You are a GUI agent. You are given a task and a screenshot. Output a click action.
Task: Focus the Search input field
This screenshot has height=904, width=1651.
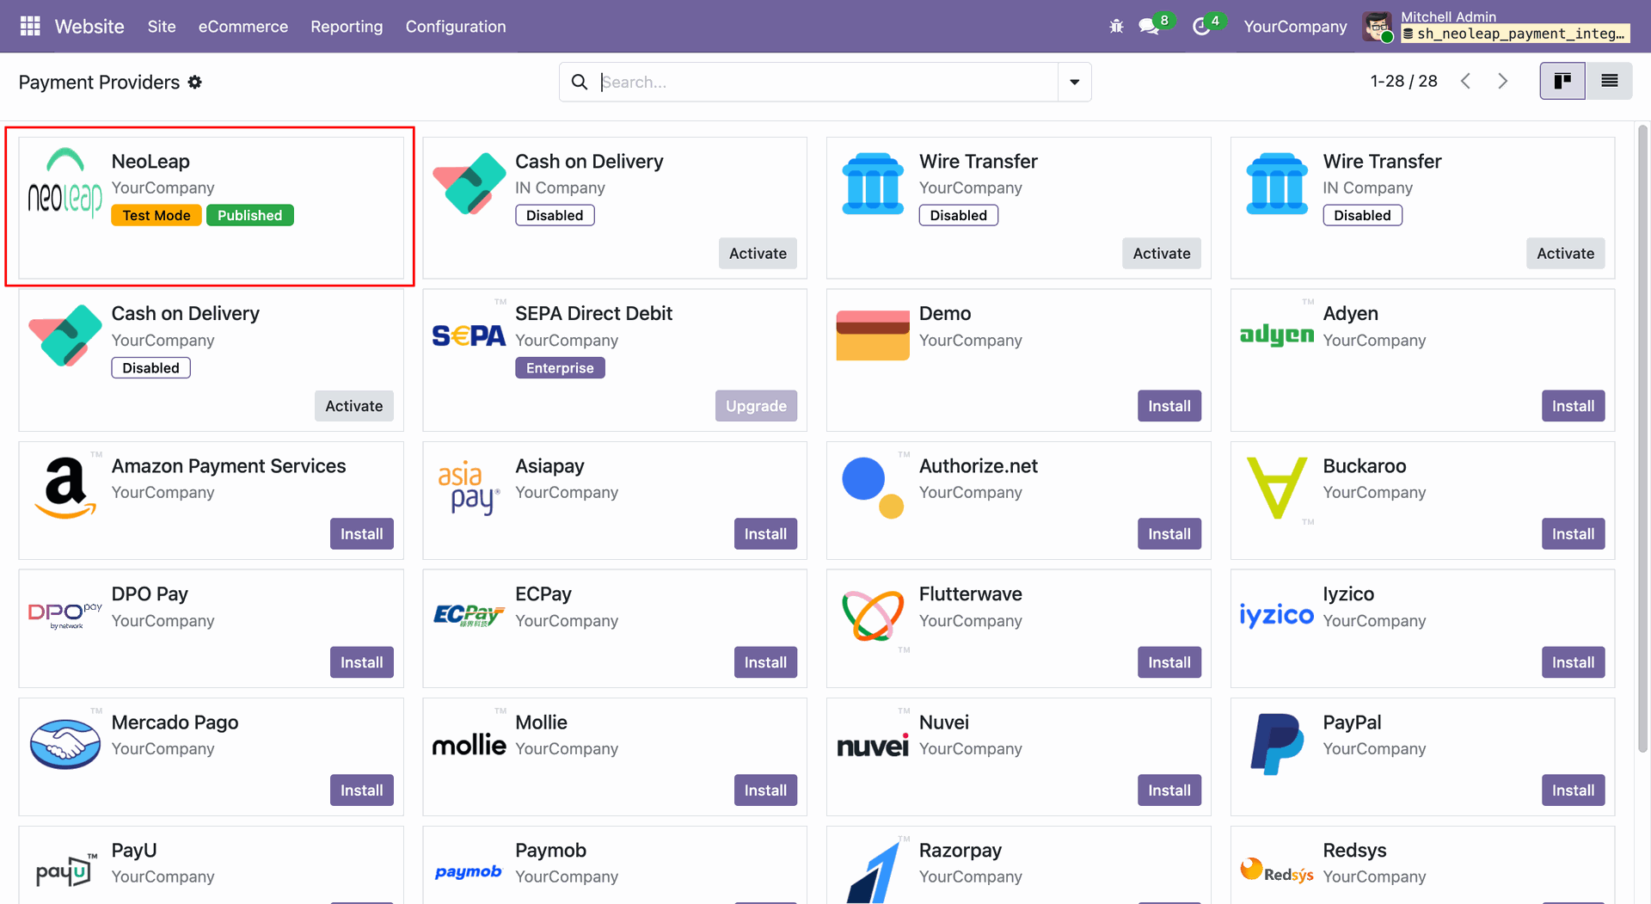click(x=827, y=82)
